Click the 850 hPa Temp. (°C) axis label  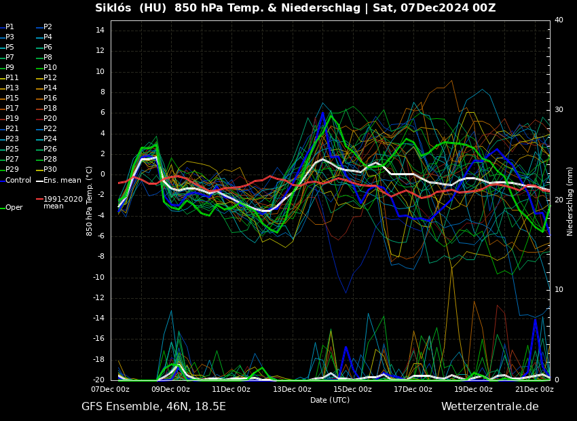click(90, 200)
